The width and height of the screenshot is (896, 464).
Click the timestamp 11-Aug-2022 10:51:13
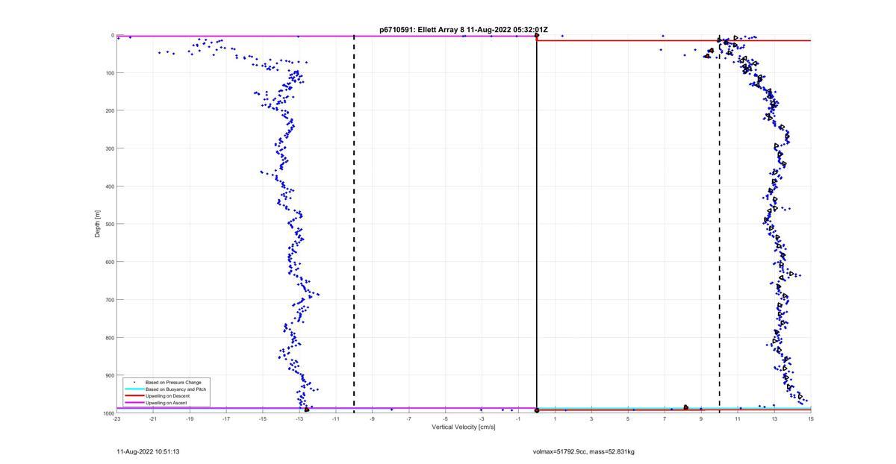[148, 451]
